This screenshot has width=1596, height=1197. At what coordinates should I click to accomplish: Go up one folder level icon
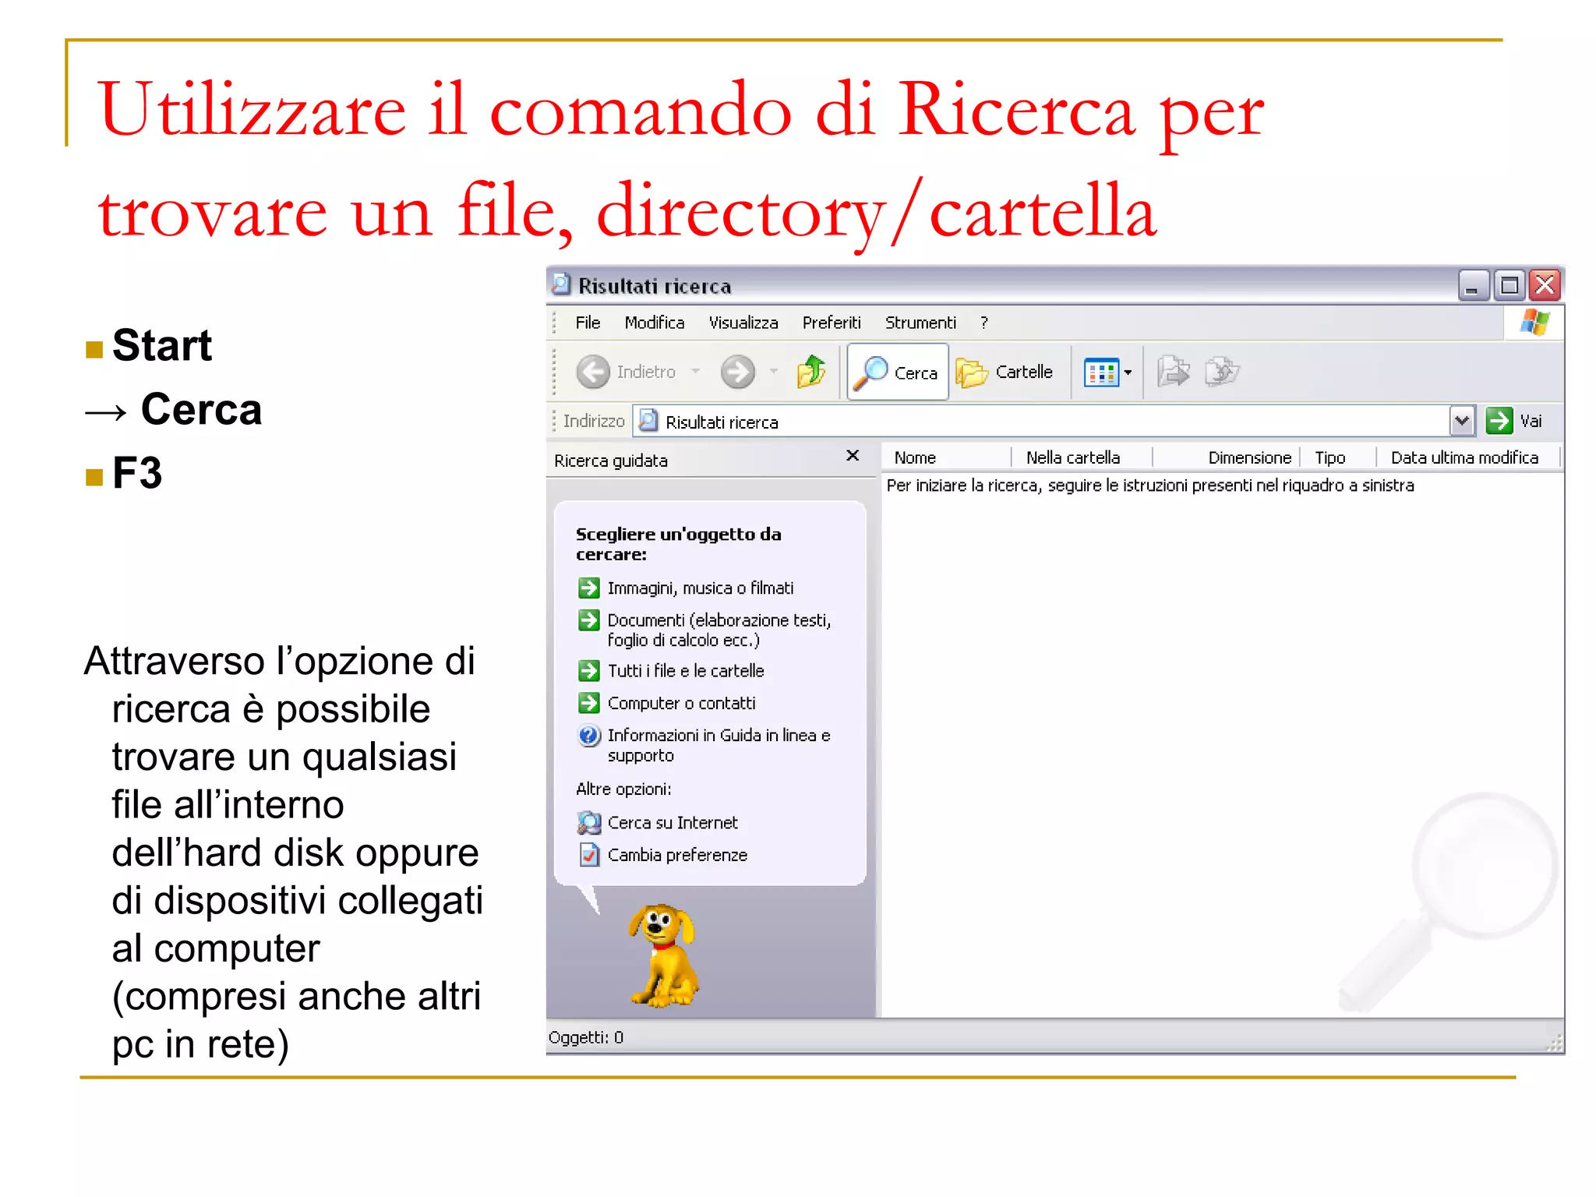tap(811, 372)
